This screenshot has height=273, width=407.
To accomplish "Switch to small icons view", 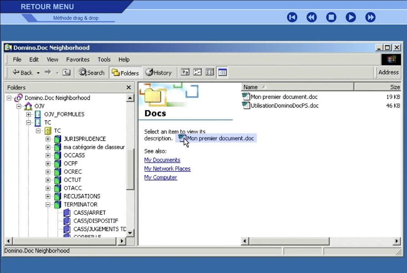I will coord(197,72).
